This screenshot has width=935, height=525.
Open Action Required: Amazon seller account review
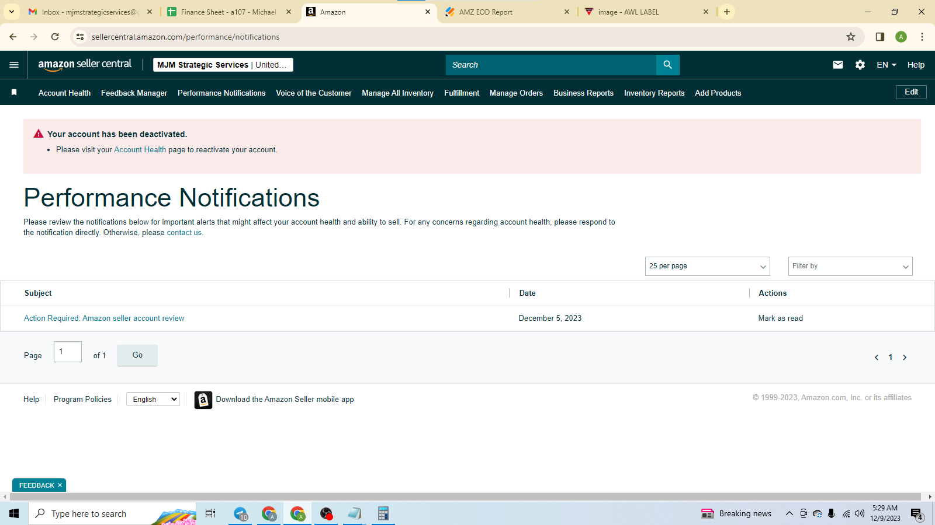(104, 318)
